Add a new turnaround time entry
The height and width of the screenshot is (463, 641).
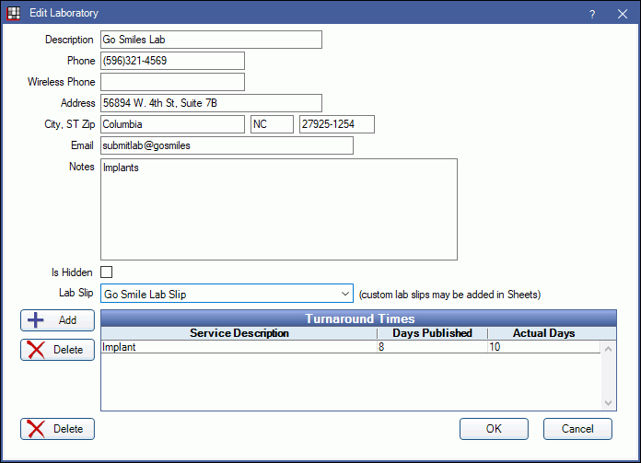coord(57,320)
